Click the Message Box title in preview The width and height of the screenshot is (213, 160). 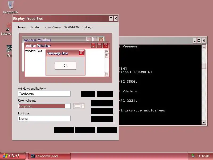58,53
